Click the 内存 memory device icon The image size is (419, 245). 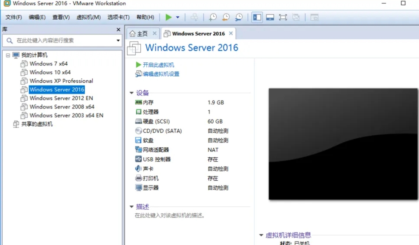[138, 102]
